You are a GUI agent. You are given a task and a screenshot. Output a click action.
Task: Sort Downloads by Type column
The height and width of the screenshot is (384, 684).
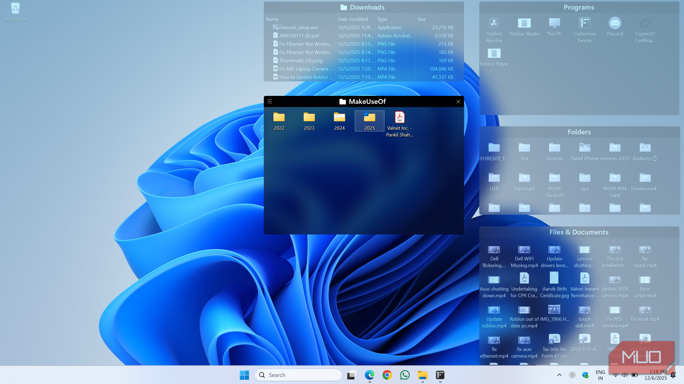[x=395, y=19]
